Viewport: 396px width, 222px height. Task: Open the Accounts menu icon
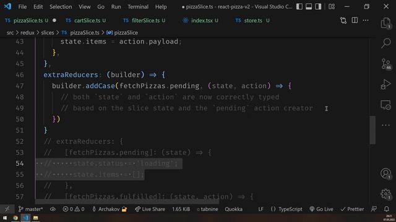[385, 173]
